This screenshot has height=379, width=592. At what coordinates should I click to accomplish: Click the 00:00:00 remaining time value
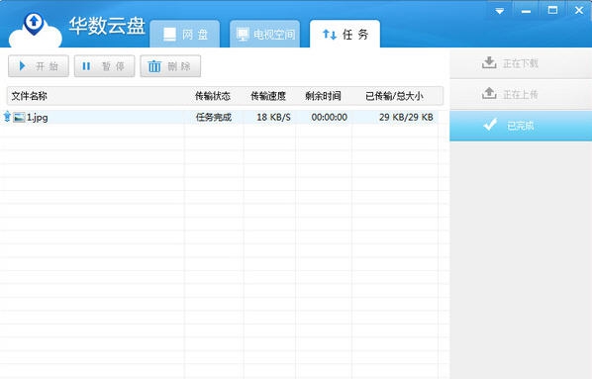[x=330, y=117]
